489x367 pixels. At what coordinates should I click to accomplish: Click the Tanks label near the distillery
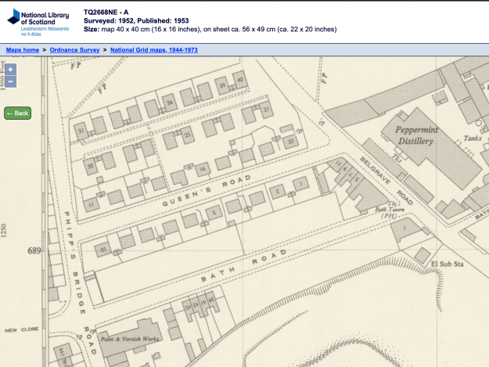point(473,138)
